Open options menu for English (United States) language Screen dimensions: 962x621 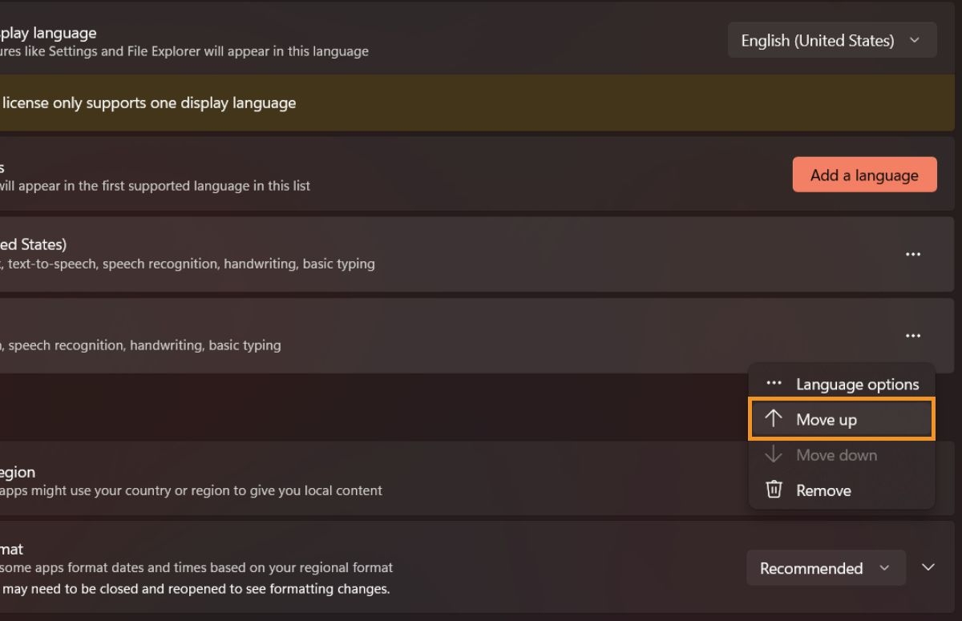[x=913, y=254]
